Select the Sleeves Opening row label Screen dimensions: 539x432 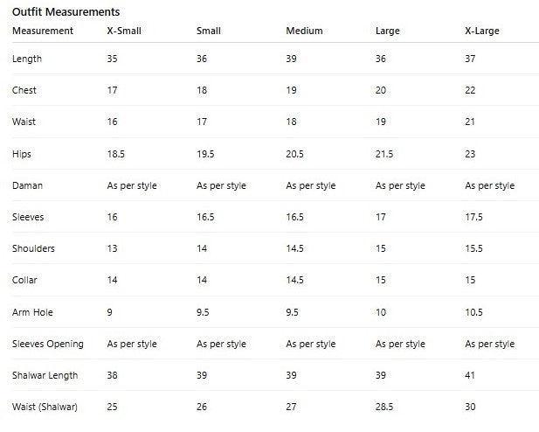click(x=48, y=344)
